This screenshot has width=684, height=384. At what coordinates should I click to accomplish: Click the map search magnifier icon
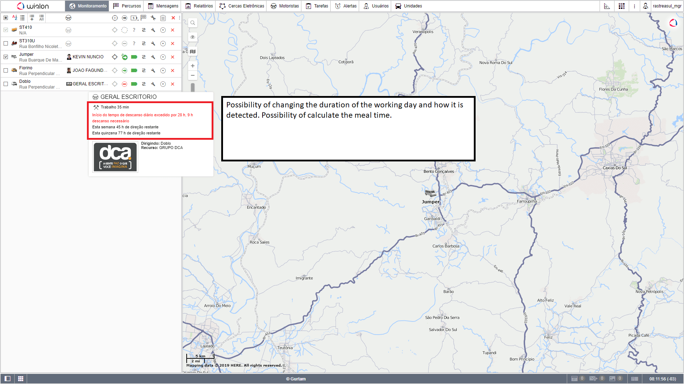click(193, 23)
